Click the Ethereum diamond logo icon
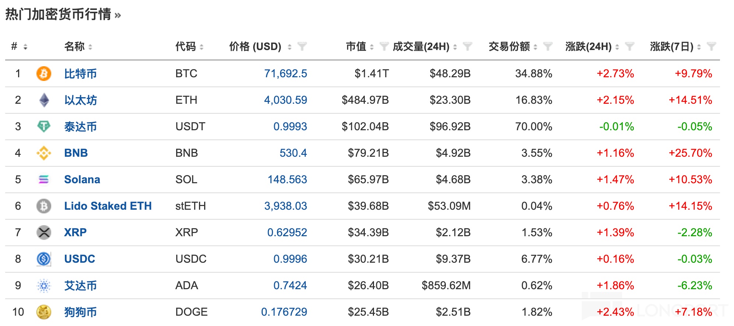734x326 pixels. tap(44, 100)
